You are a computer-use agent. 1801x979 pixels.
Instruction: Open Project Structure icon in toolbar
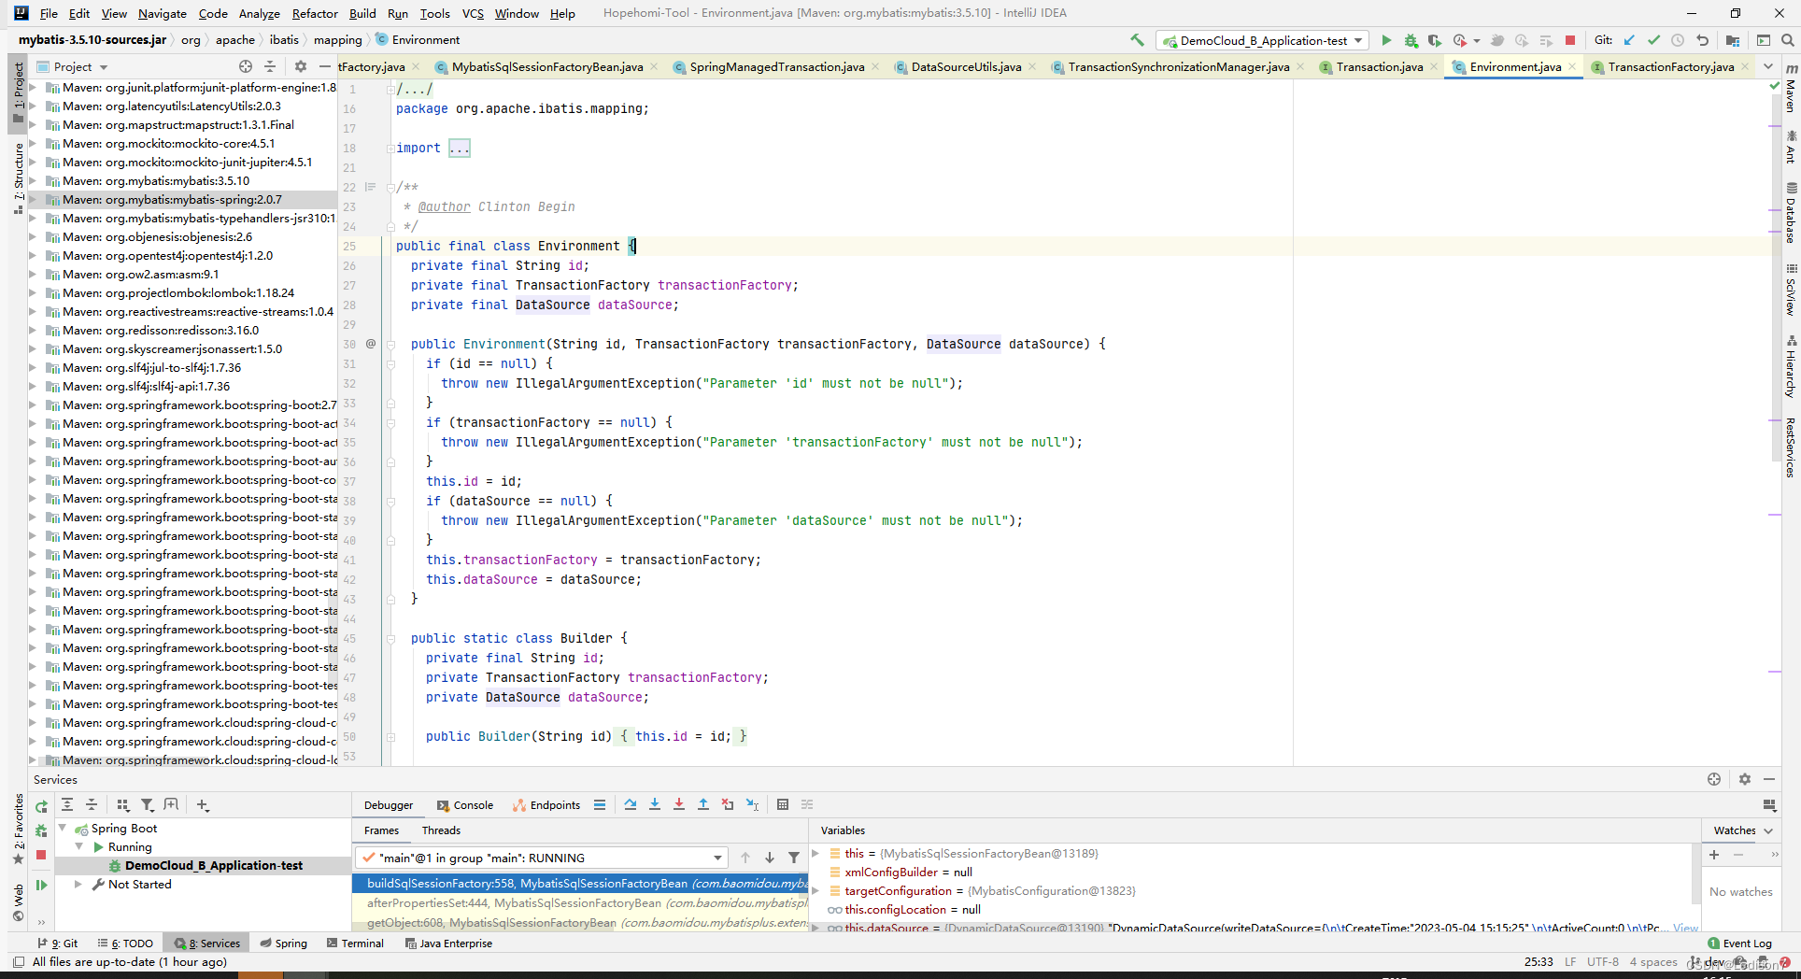pyautogui.click(x=1733, y=40)
